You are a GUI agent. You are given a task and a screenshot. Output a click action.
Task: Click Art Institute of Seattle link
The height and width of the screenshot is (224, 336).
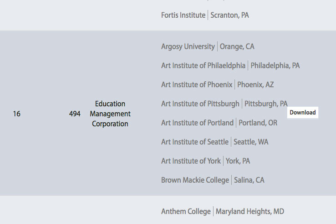pos(195,142)
